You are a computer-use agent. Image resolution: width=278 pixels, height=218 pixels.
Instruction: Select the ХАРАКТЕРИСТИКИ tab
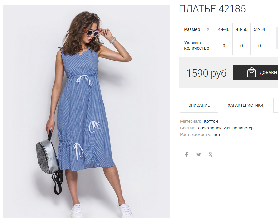[246, 105]
